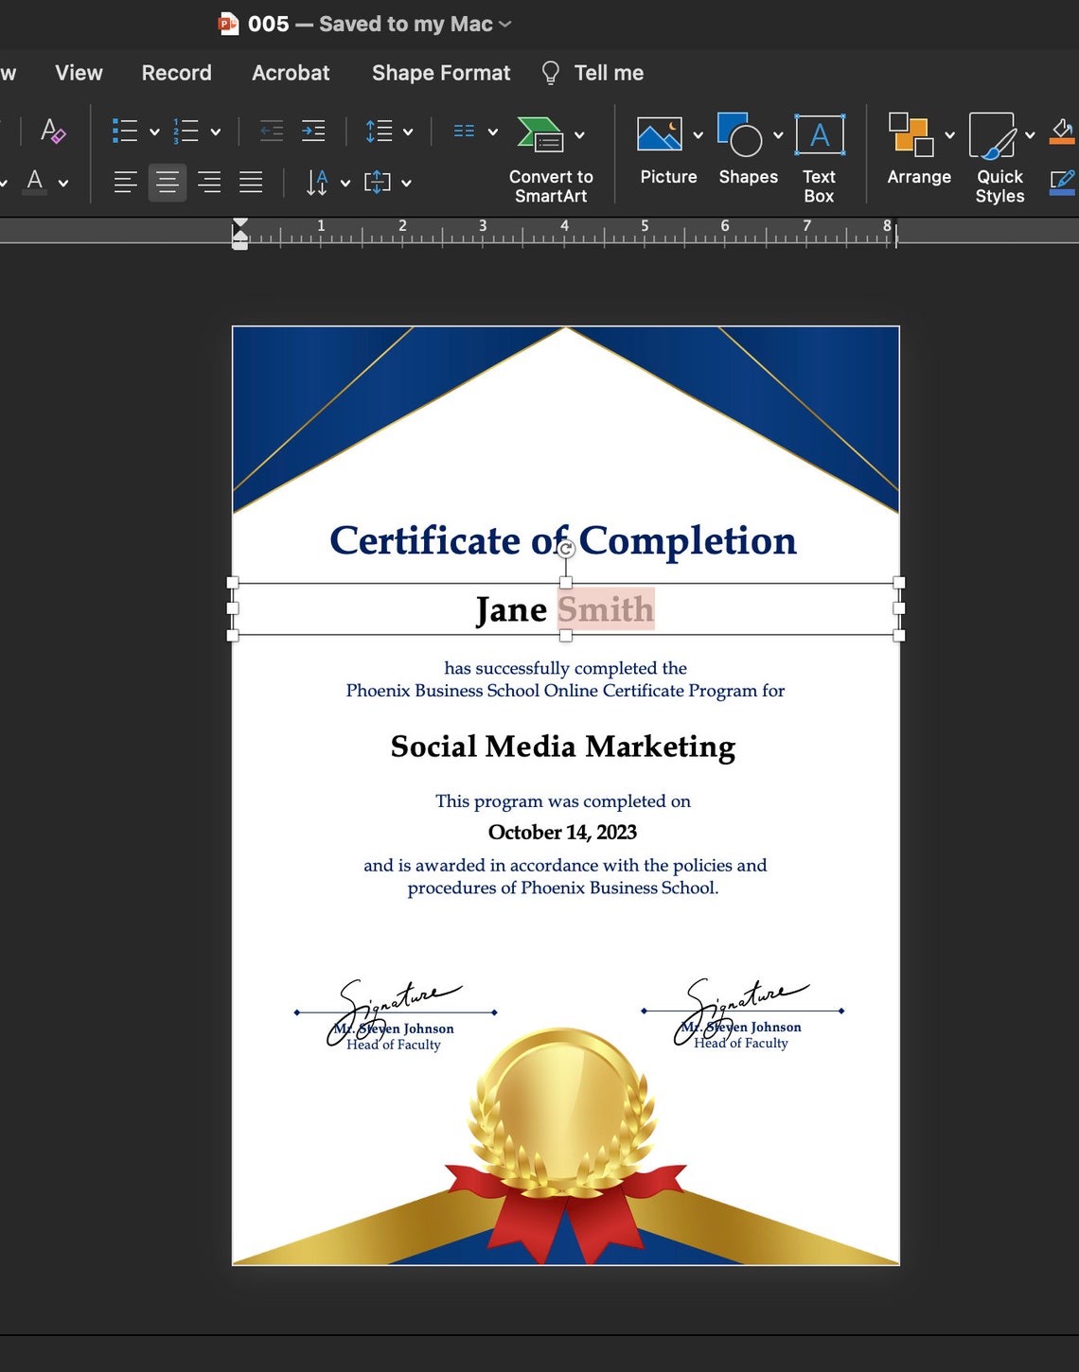This screenshot has height=1372, width=1079.
Task: Expand the Line Spacing dropdown arrow
Action: [x=408, y=131]
